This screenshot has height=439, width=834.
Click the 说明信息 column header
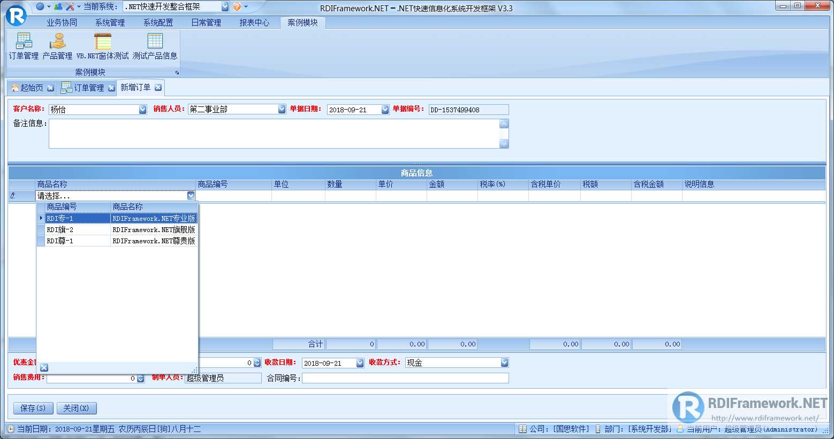[x=754, y=184]
